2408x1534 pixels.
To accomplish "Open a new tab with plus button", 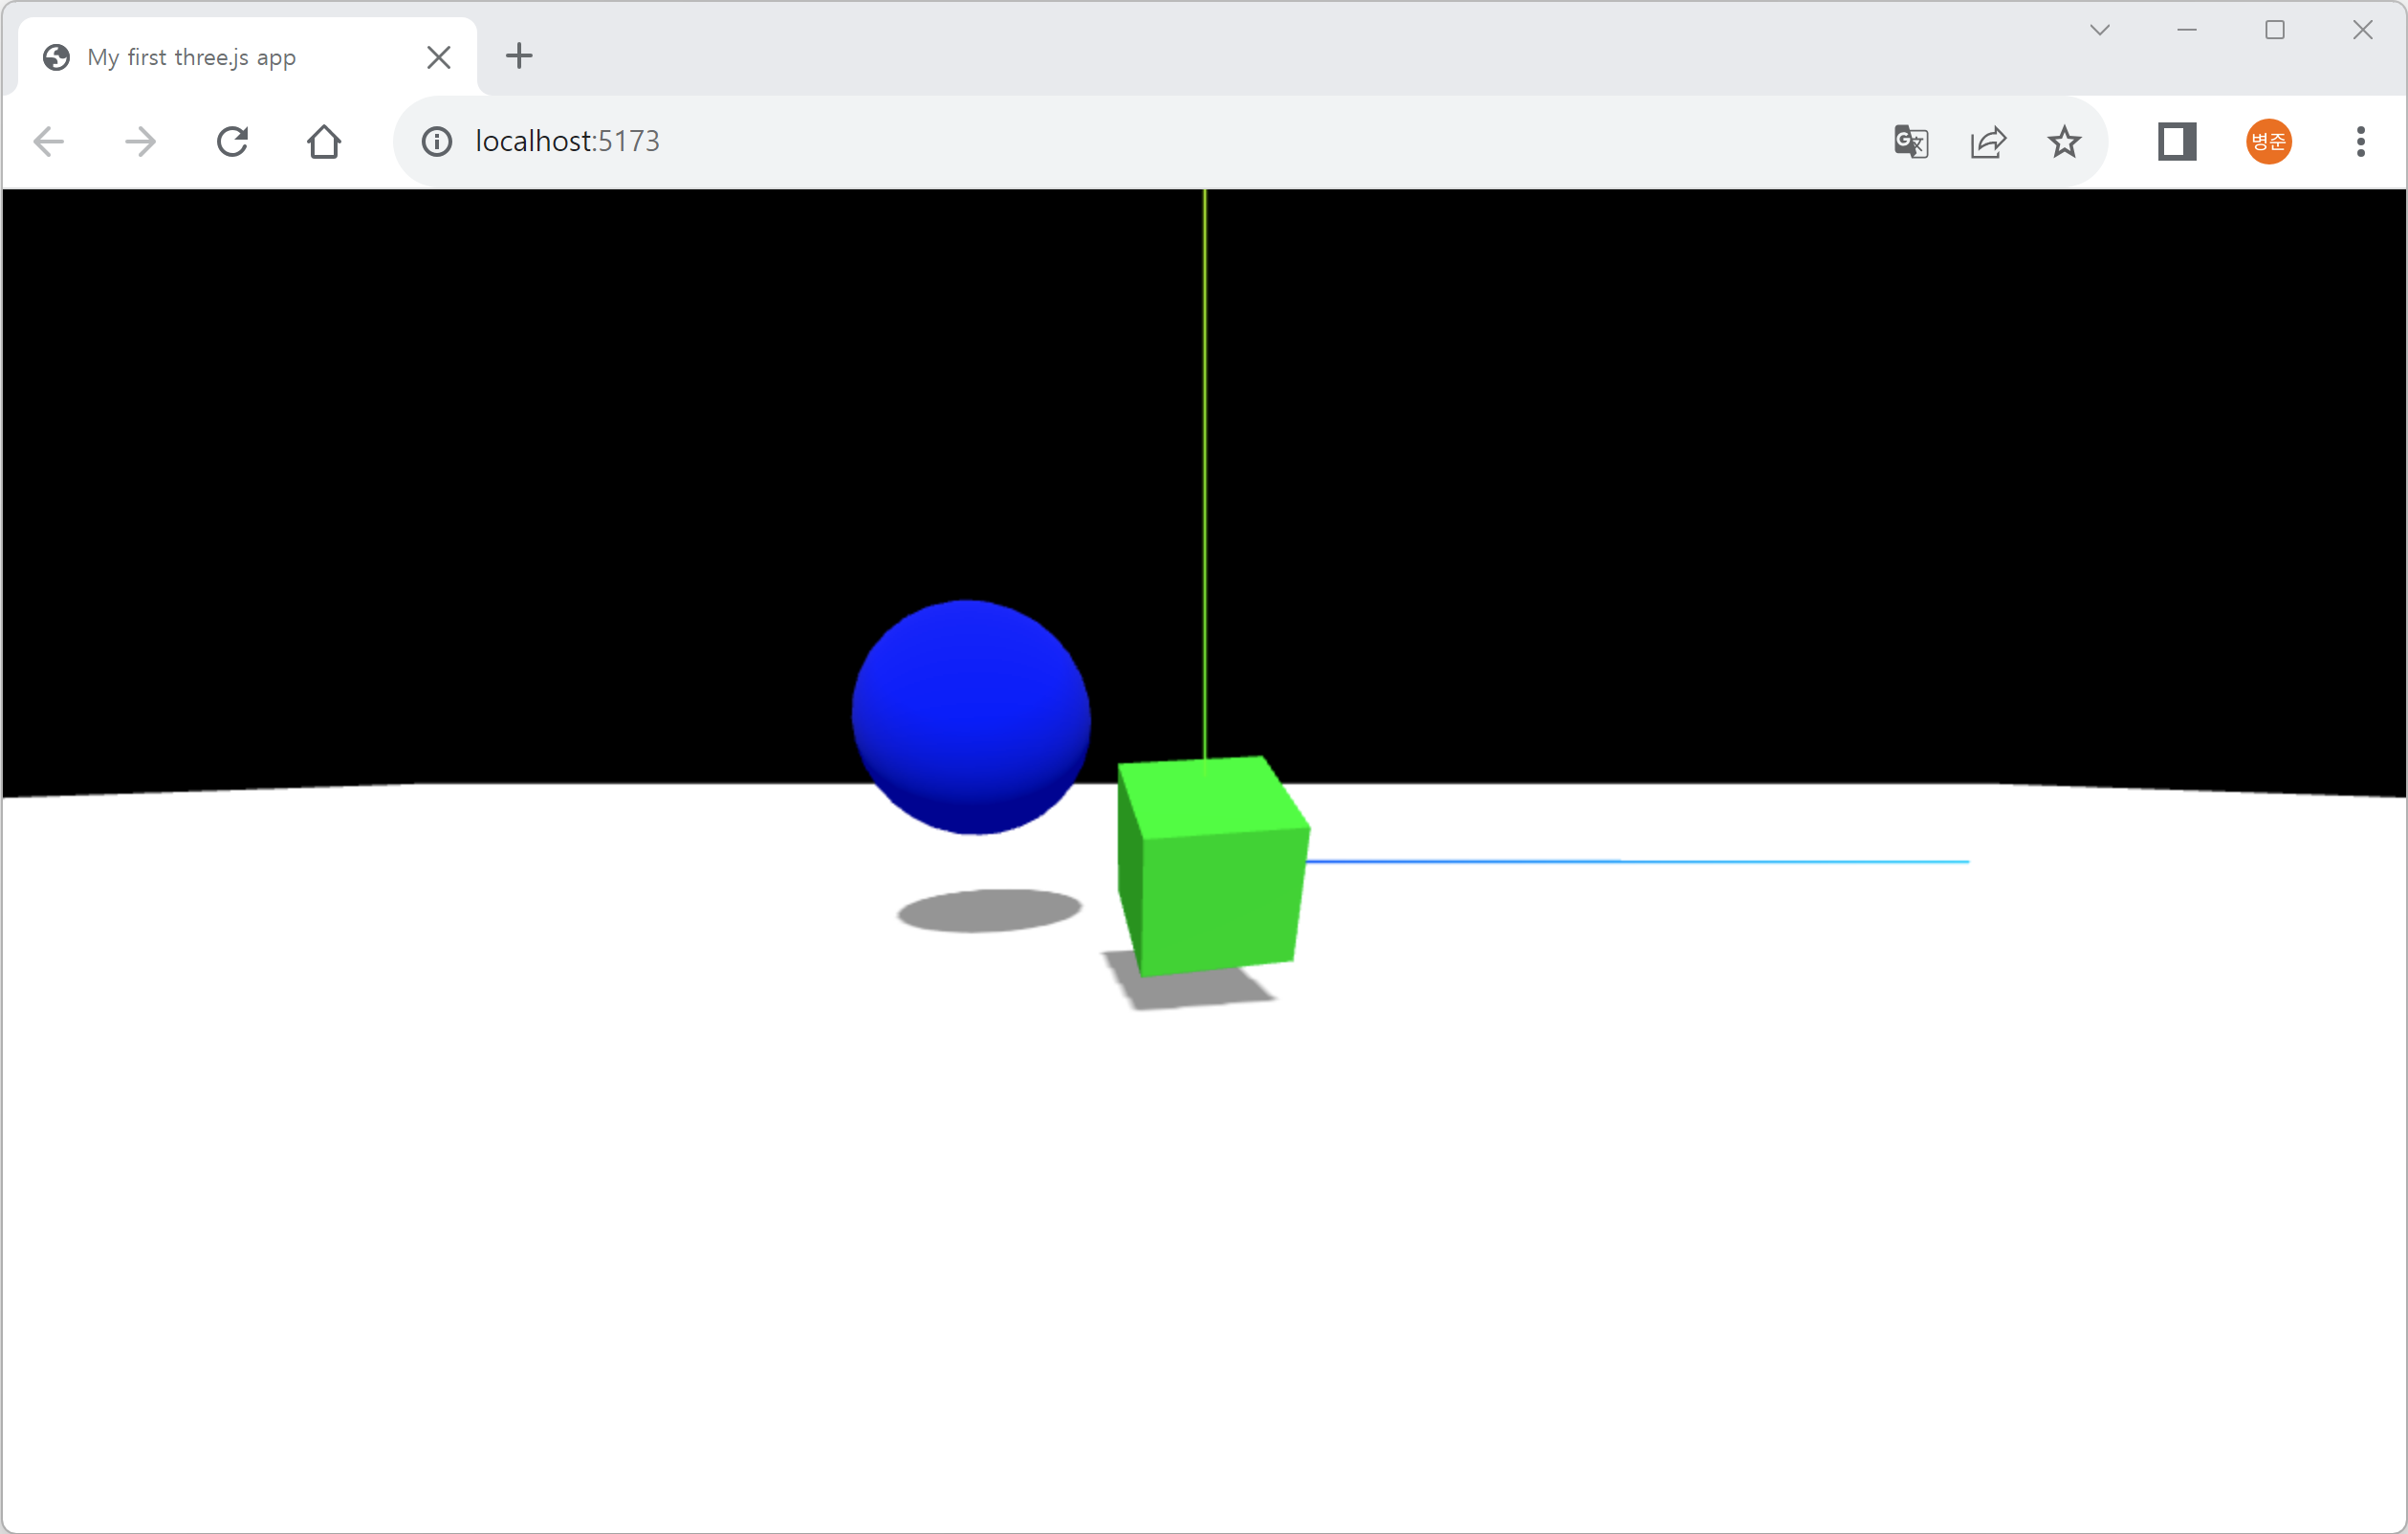I will click(519, 56).
